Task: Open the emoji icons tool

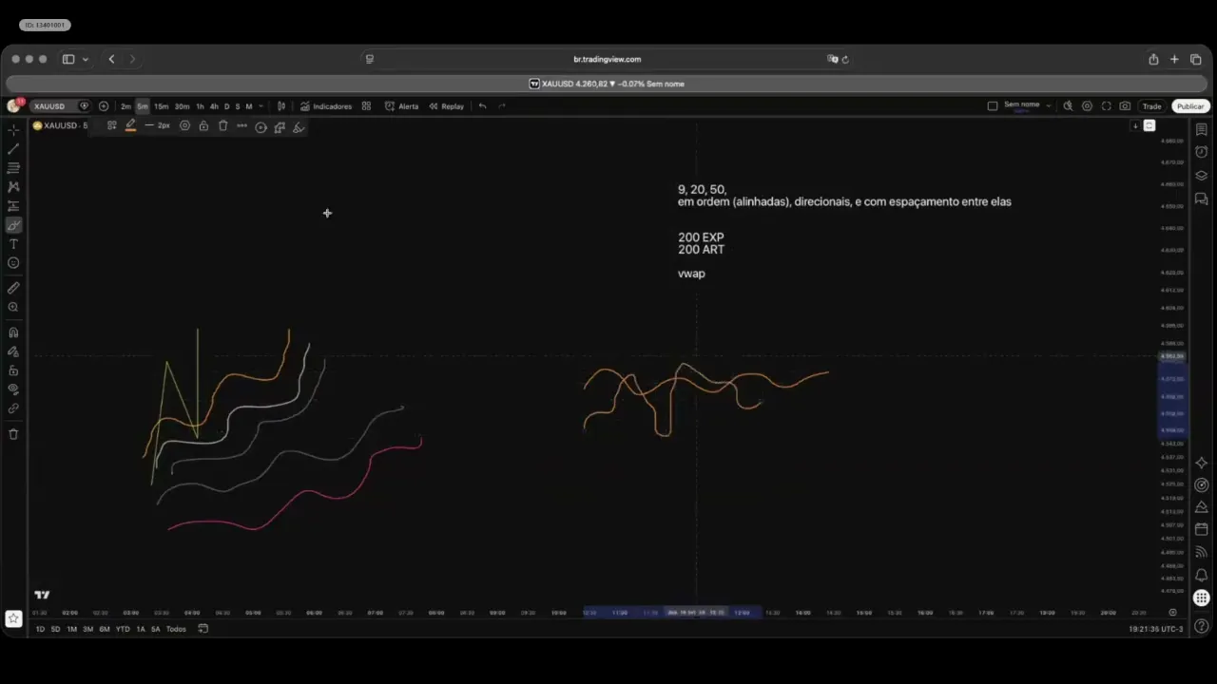Action: coord(13,263)
